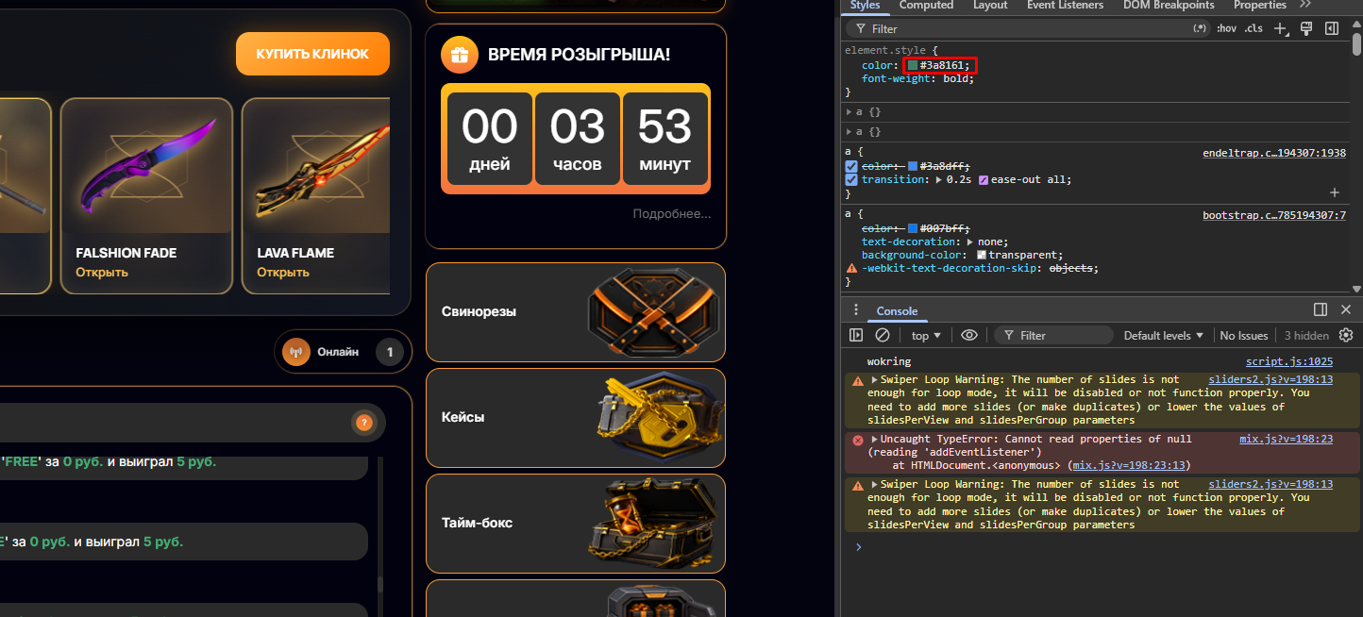The width and height of the screenshot is (1363, 617).
Task: Focus the Console Filter field
Action: tap(1055, 335)
